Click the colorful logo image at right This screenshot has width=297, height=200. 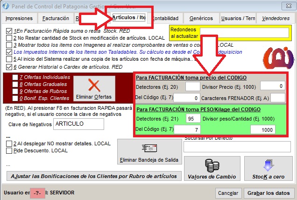[x=278, y=58]
